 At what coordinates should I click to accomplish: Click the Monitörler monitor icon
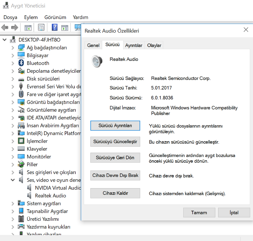coord(21,156)
